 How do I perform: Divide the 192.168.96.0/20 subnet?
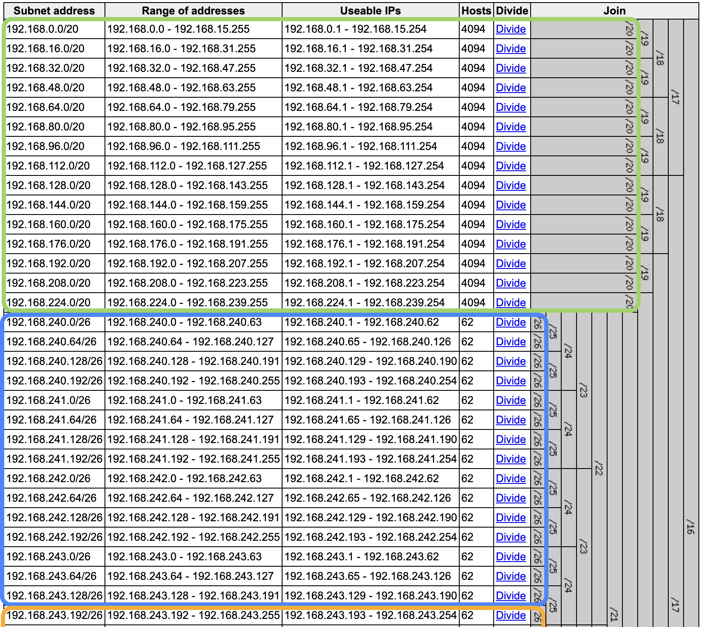511,146
